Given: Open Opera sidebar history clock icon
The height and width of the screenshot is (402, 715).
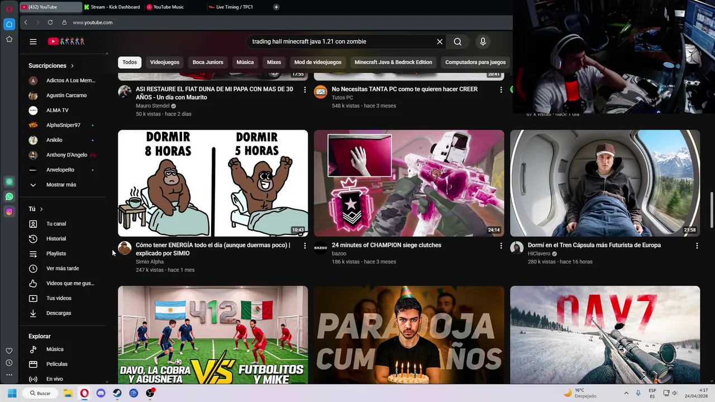Looking at the screenshot, I should point(9,363).
